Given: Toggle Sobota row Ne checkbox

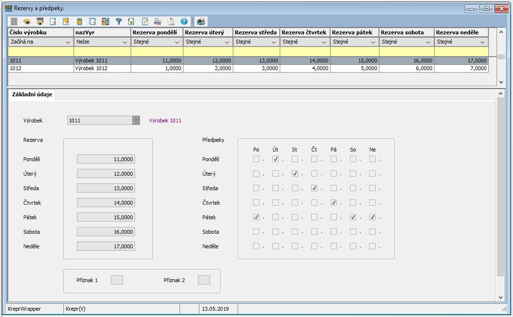Looking at the screenshot, I should pos(372,232).
